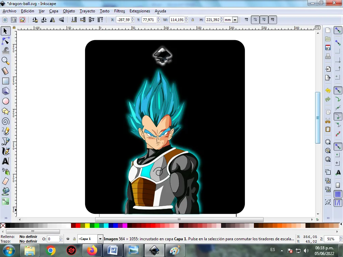Image resolution: width=343 pixels, height=257 pixels.
Task: Toggle grid display in snap bar
Action: 338,194
